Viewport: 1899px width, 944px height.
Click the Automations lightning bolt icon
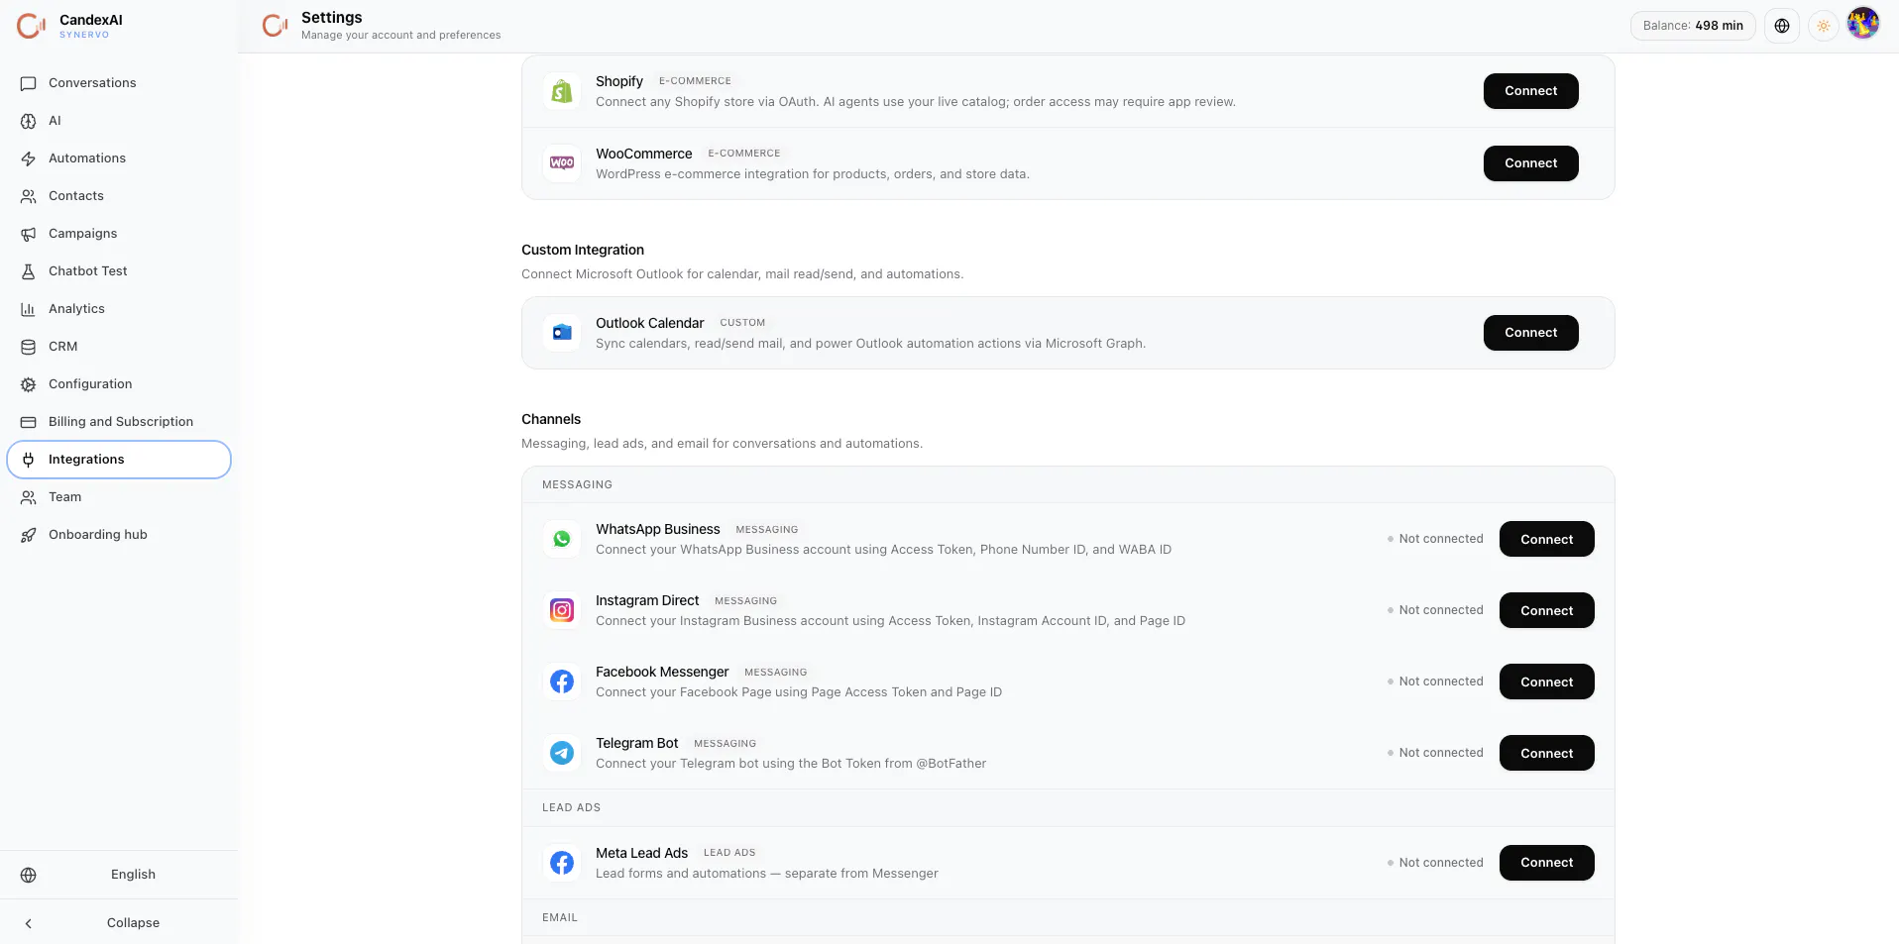point(29,158)
